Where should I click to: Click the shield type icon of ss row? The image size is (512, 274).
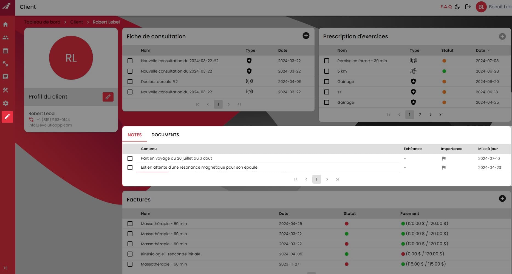pyautogui.click(x=413, y=92)
